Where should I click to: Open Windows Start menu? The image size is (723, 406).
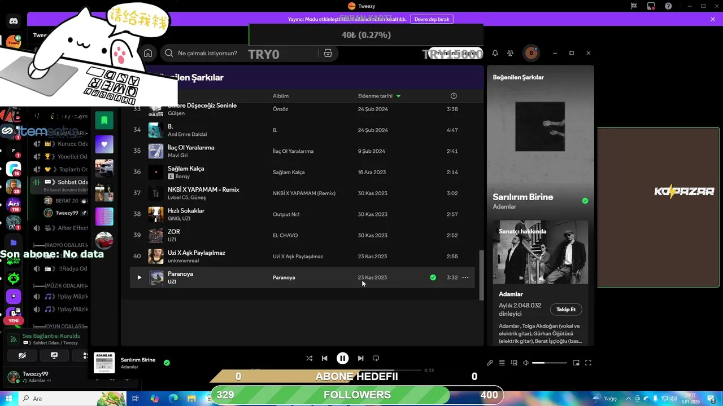[9, 399]
